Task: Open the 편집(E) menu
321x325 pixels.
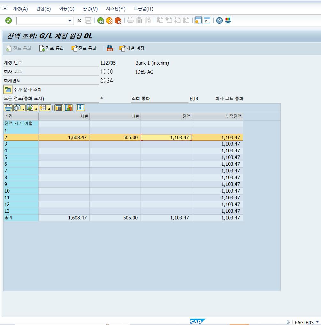Action: point(43,9)
